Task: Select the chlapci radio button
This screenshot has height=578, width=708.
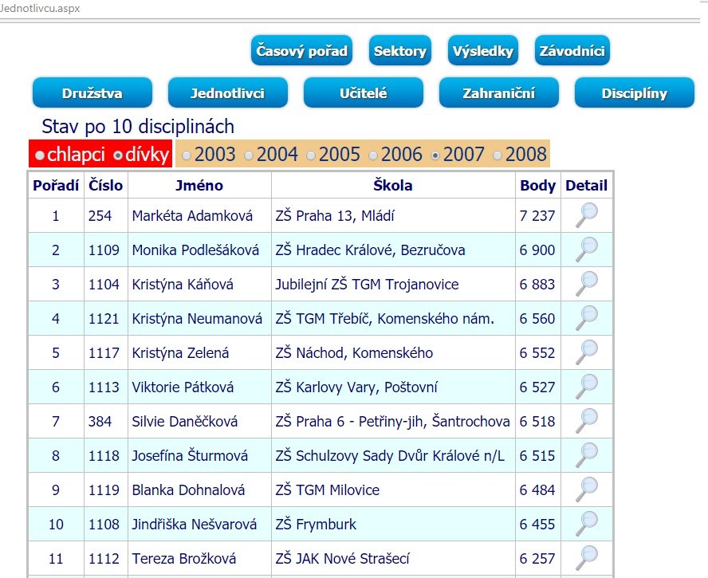Action: pos(40,155)
